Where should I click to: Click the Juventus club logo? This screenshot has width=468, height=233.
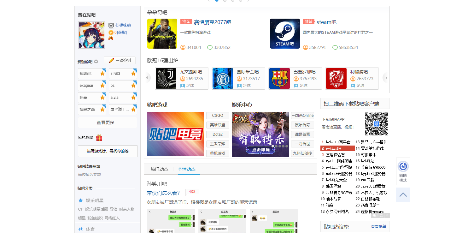(166, 79)
